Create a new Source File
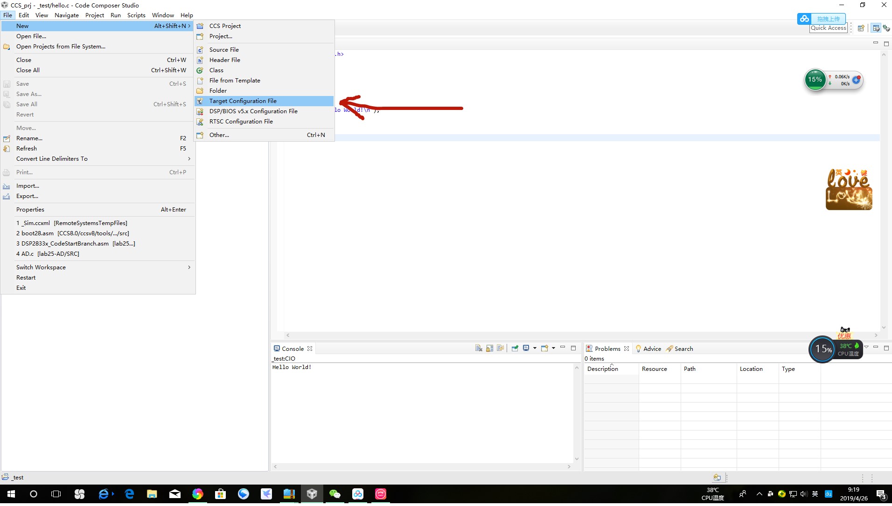This screenshot has height=506, width=892. pyautogui.click(x=224, y=49)
